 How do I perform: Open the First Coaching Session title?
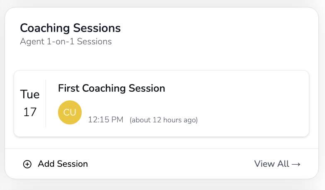pyautogui.click(x=112, y=88)
